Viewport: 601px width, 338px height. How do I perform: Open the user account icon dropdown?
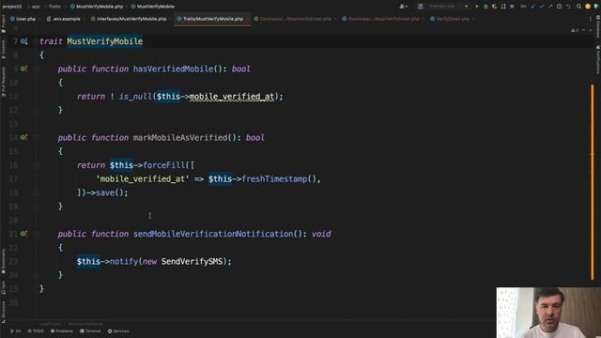[404, 7]
